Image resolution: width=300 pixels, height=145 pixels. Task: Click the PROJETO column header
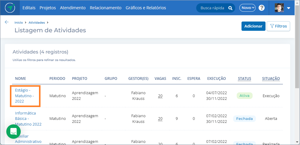(79, 79)
